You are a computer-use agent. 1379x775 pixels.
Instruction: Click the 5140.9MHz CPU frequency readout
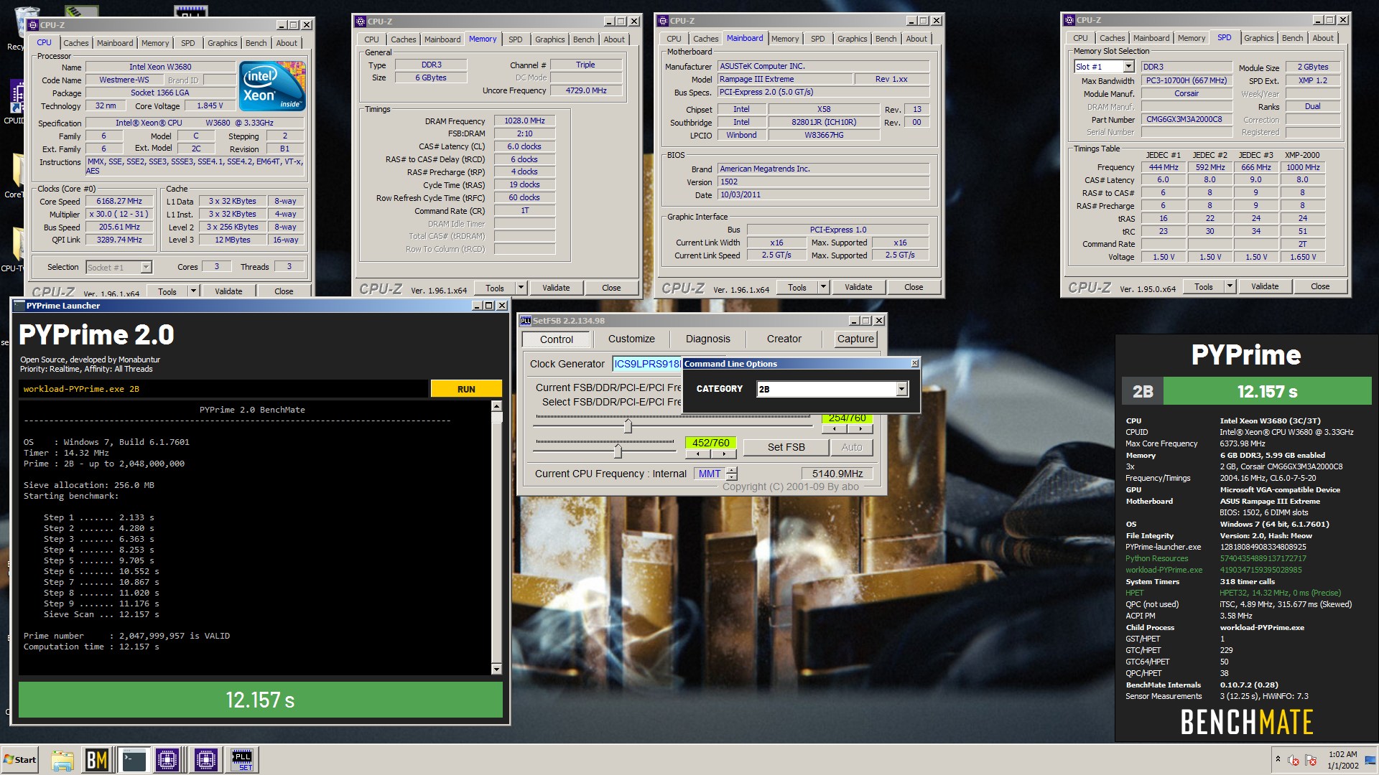tap(837, 474)
